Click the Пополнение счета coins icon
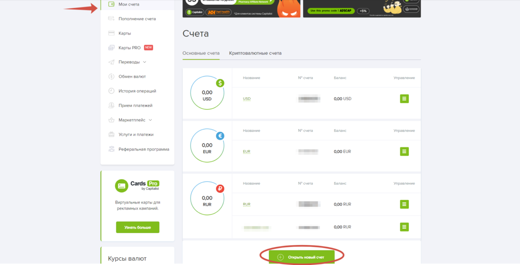Viewport: 520px width, 265px height. click(112, 19)
